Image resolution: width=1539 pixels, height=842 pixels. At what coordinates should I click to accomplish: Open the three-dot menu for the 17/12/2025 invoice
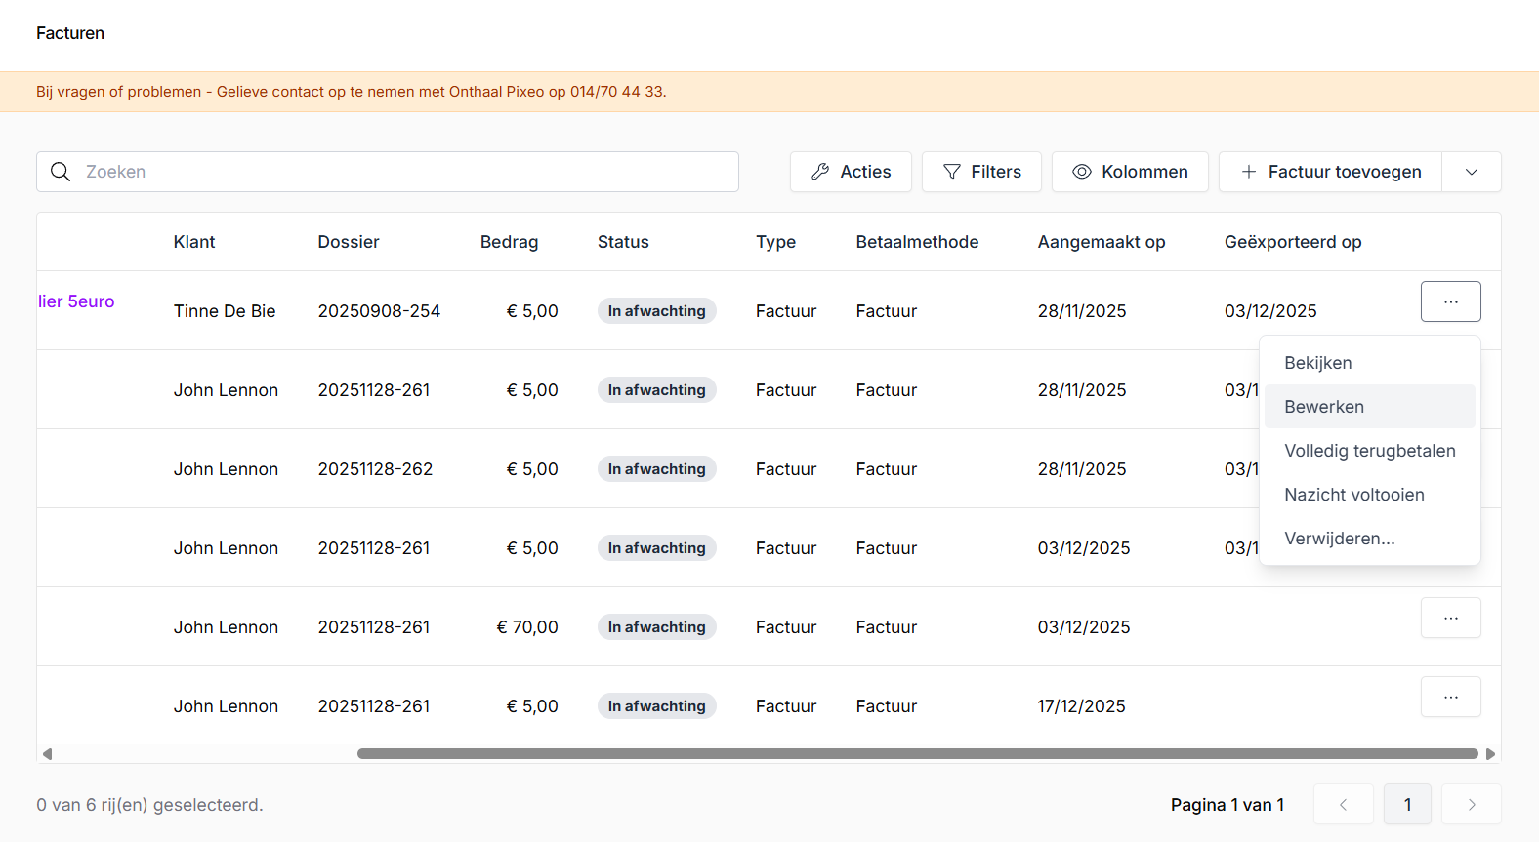point(1450,697)
